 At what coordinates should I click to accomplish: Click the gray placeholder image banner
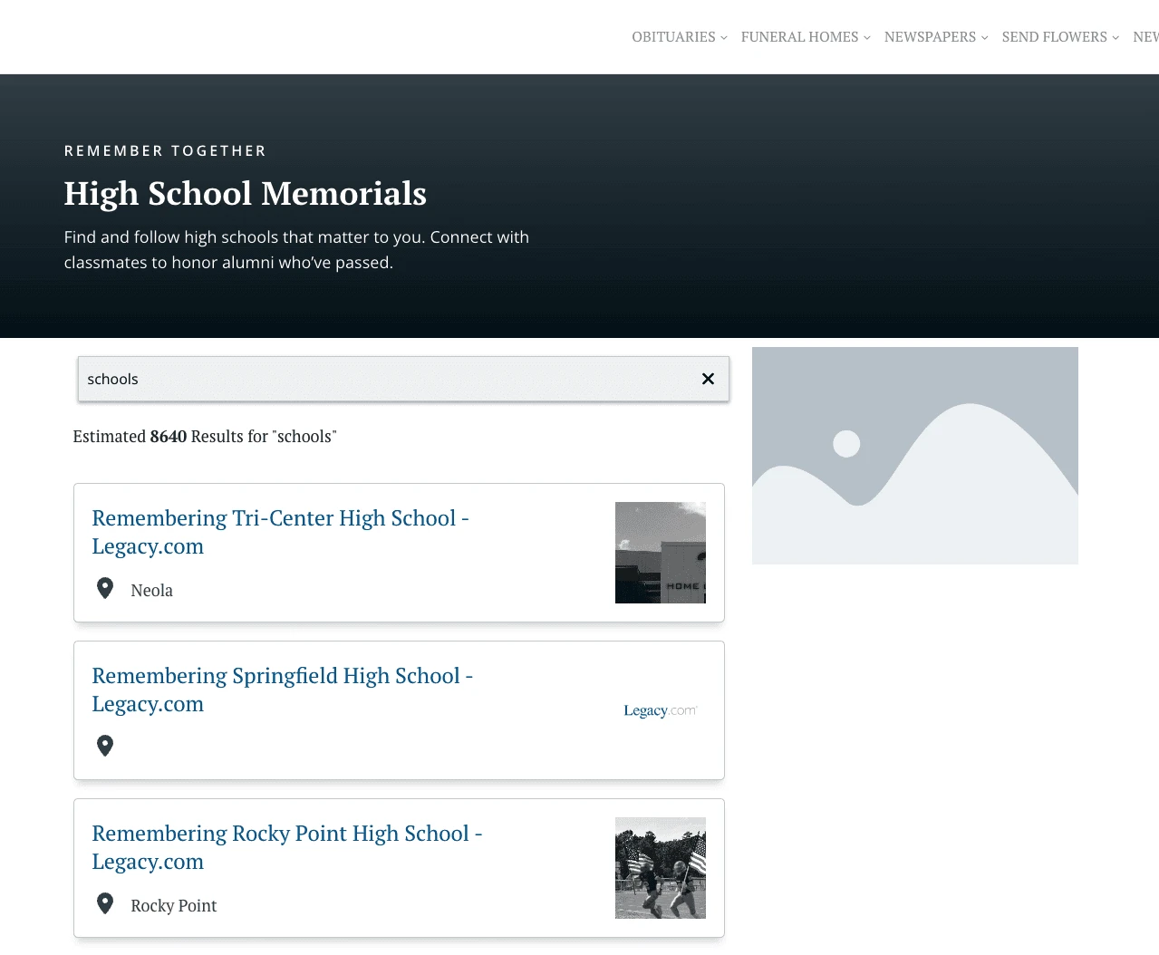[x=914, y=456]
